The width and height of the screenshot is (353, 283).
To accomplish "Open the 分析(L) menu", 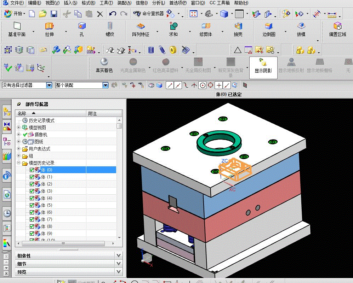I will tap(159, 3).
